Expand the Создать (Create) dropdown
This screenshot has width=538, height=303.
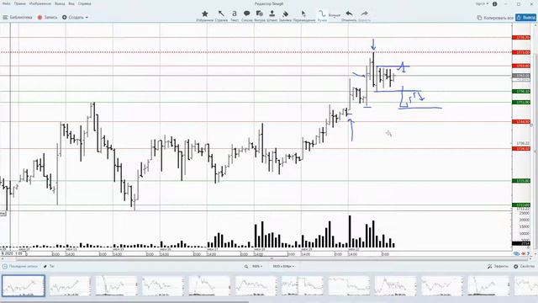pos(75,17)
